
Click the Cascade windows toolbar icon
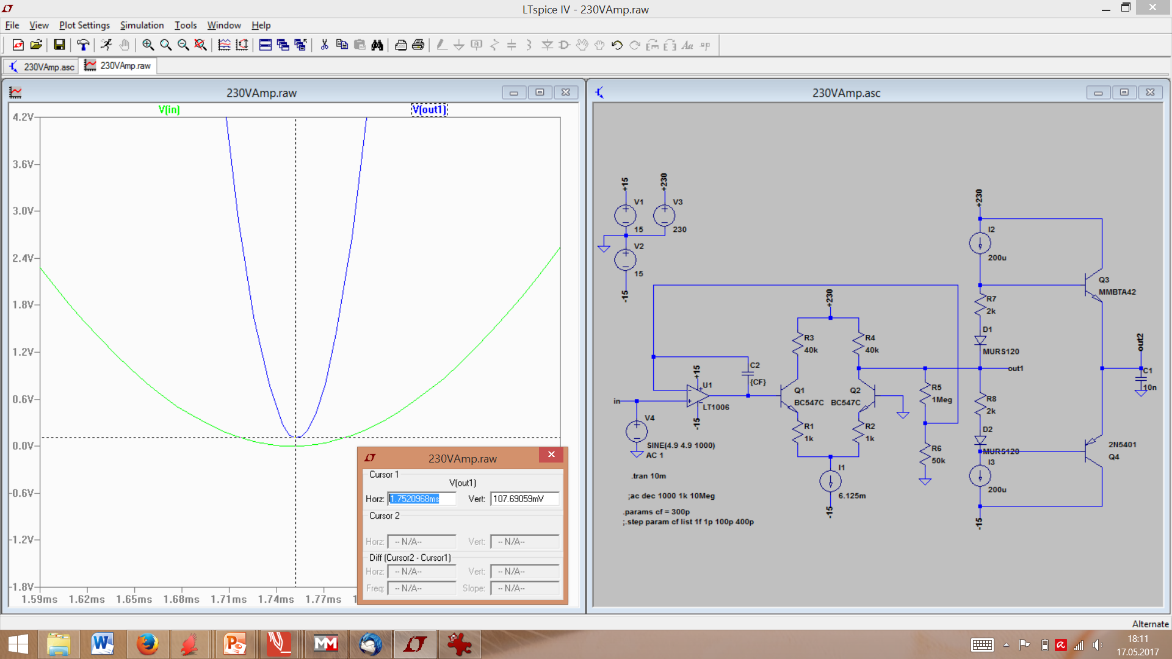pos(283,45)
